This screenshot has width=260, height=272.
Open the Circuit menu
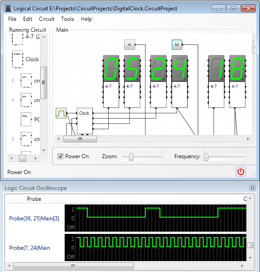(x=47, y=19)
